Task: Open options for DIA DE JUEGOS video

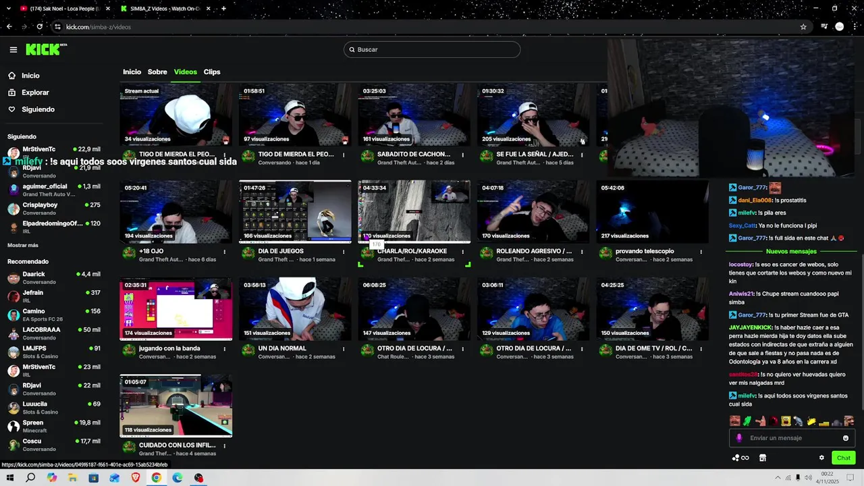Action: click(x=344, y=251)
